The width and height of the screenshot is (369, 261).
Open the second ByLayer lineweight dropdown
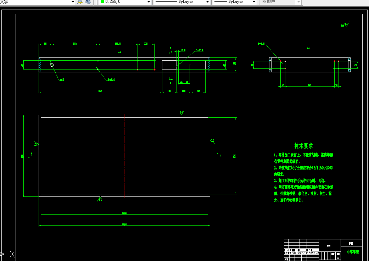(254, 2)
